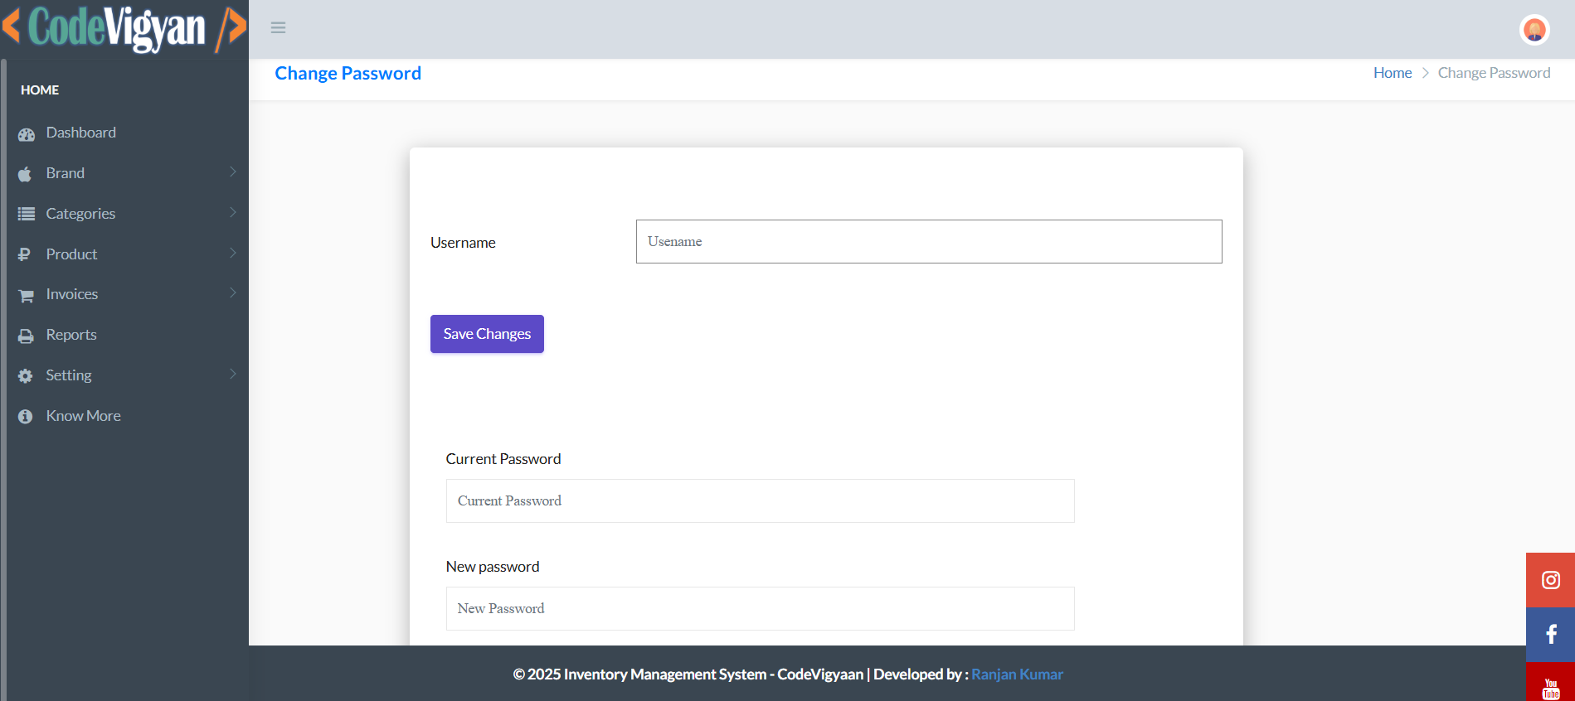Expand the Setting submenu chevron
The height and width of the screenshot is (701, 1575).
point(233,375)
